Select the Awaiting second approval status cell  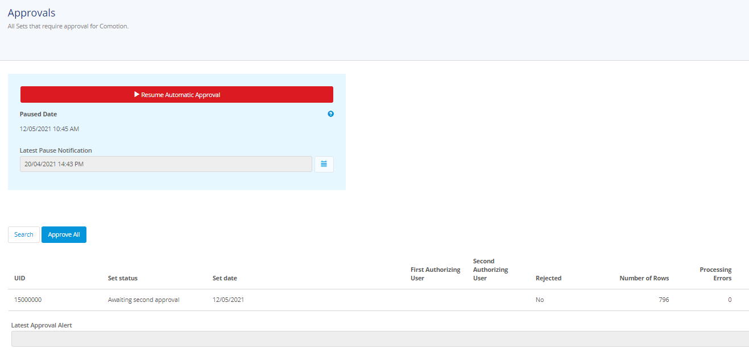pyautogui.click(x=144, y=300)
